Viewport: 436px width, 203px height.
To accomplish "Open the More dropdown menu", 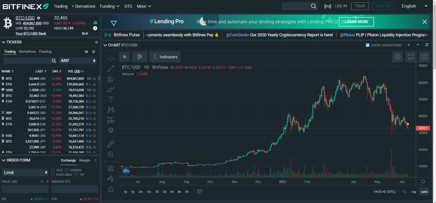I will click(144, 6).
